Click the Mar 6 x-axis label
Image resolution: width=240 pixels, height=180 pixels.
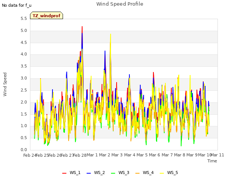(x=154, y=155)
